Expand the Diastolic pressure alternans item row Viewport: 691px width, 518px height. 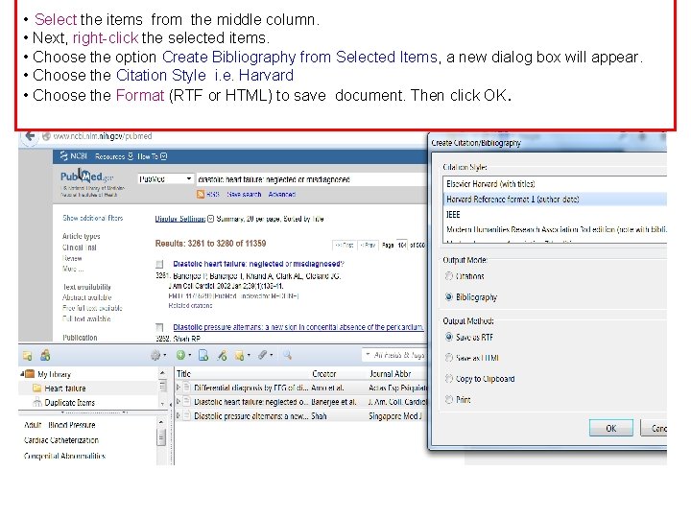179,415
